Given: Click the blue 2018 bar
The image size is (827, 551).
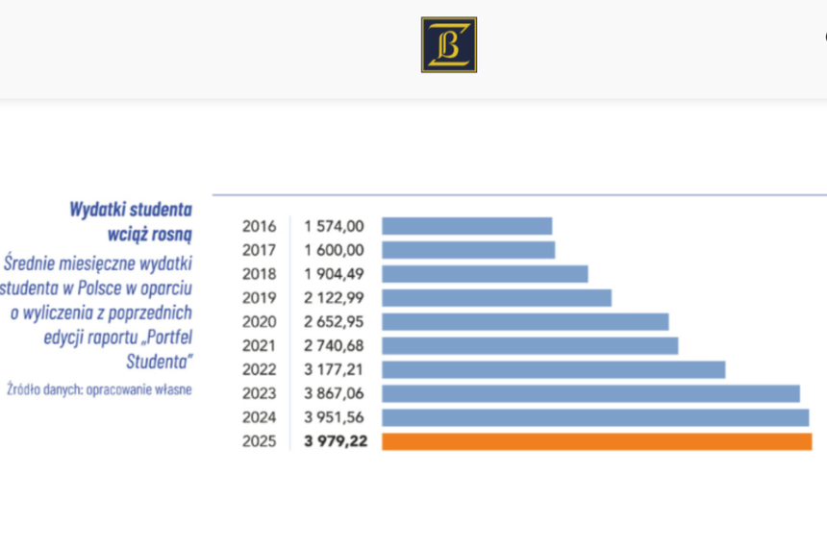Looking at the screenshot, I should pyautogui.click(x=486, y=274).
